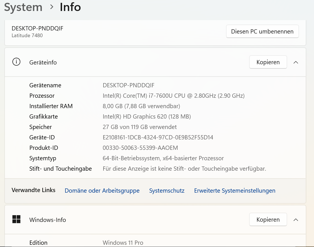Screen dimensions: 314x247
Task: Click the Edition label
Action: (x=38, y=242)
